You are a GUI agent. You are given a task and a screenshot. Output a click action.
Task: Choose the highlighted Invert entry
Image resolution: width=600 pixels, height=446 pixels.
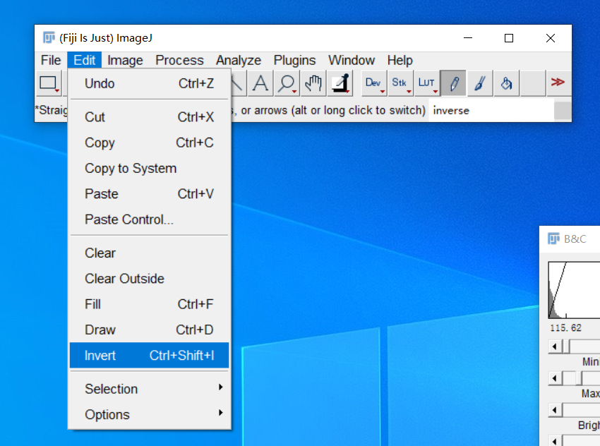(x=149, y=356)
